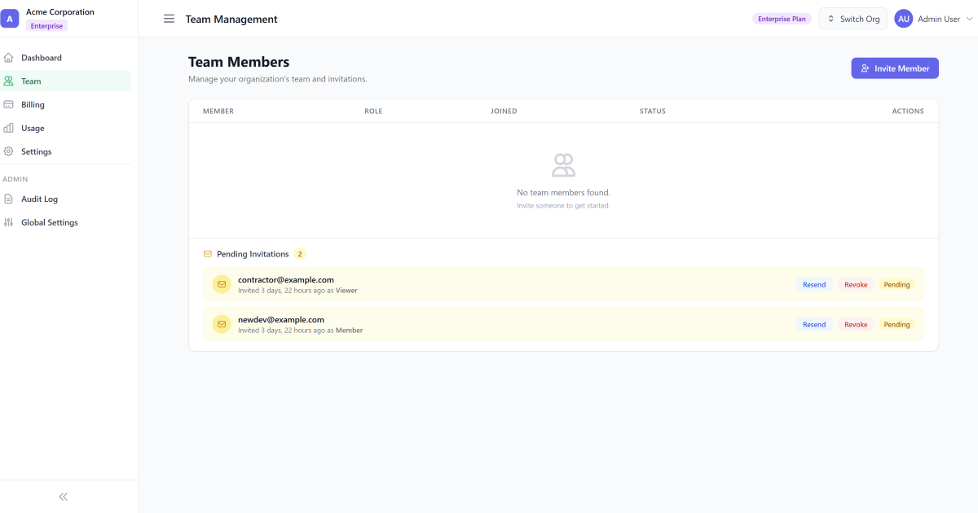Click the Invite Member button

click(894, 68)
